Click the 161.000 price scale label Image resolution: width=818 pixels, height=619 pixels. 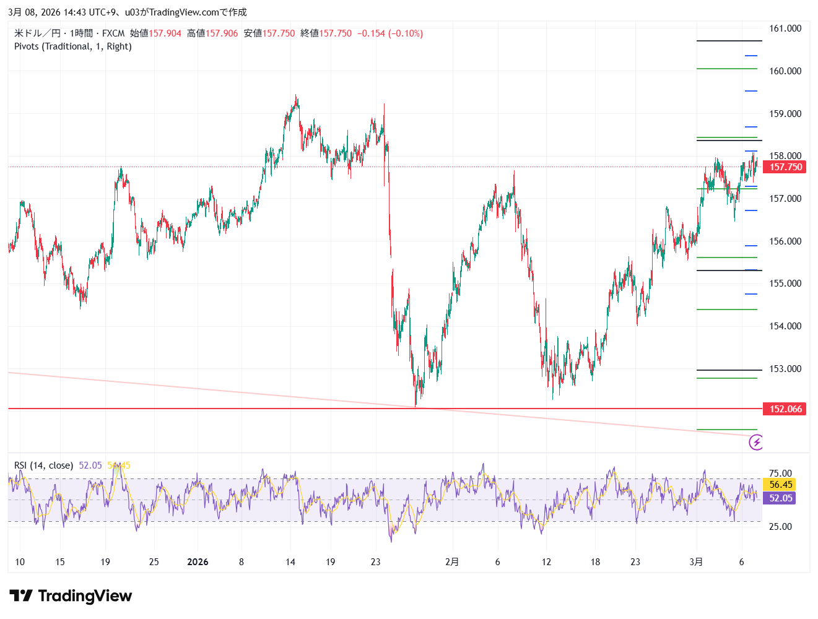click(x=785, y=28)
